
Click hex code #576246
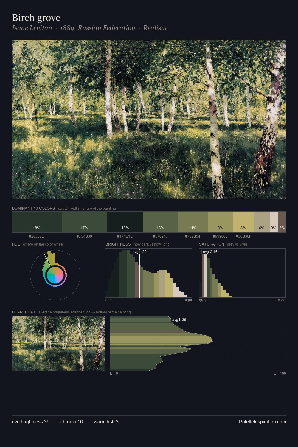160,236
